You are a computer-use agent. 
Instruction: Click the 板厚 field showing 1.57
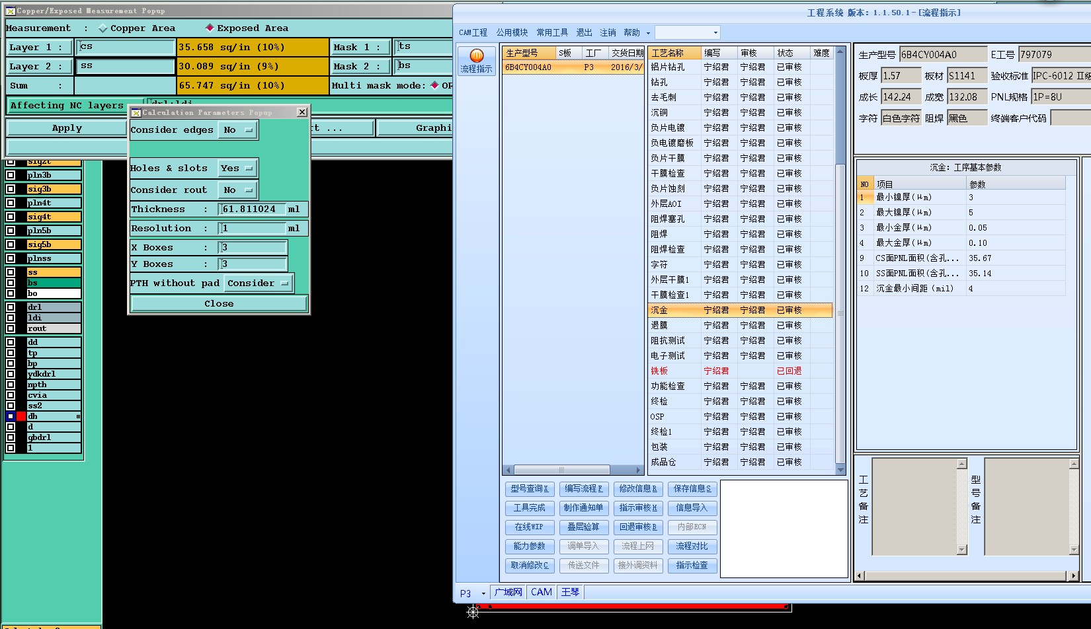tap(901, 76)
